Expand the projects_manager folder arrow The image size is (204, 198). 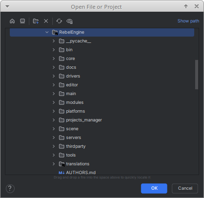[x=54, y=120]
